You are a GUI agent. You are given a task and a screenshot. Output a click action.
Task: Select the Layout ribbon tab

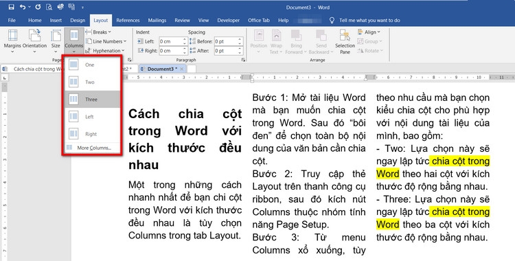pos(101,21)
